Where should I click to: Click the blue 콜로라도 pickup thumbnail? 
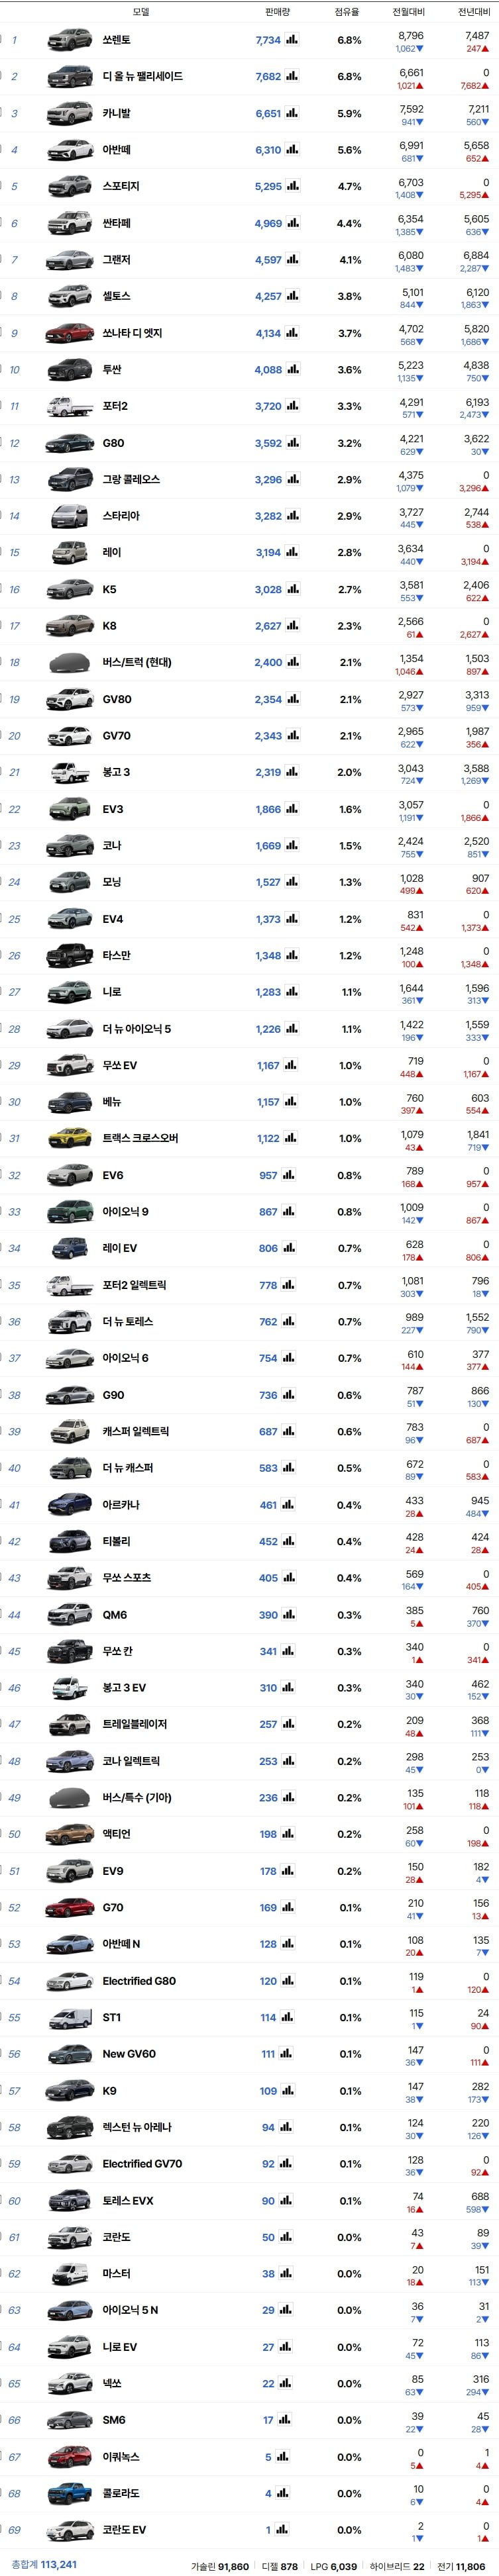[70, 2494]
